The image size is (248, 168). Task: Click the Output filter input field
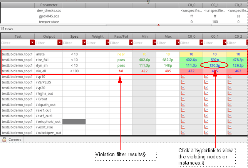point(46,43)
